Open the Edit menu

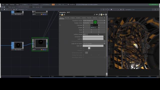[x=7, y=4]
